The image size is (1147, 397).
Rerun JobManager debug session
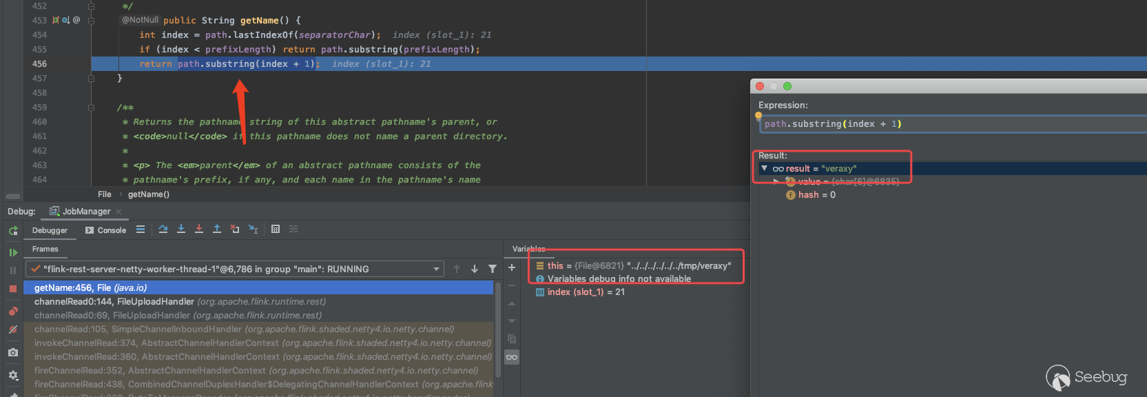(13, 231)
